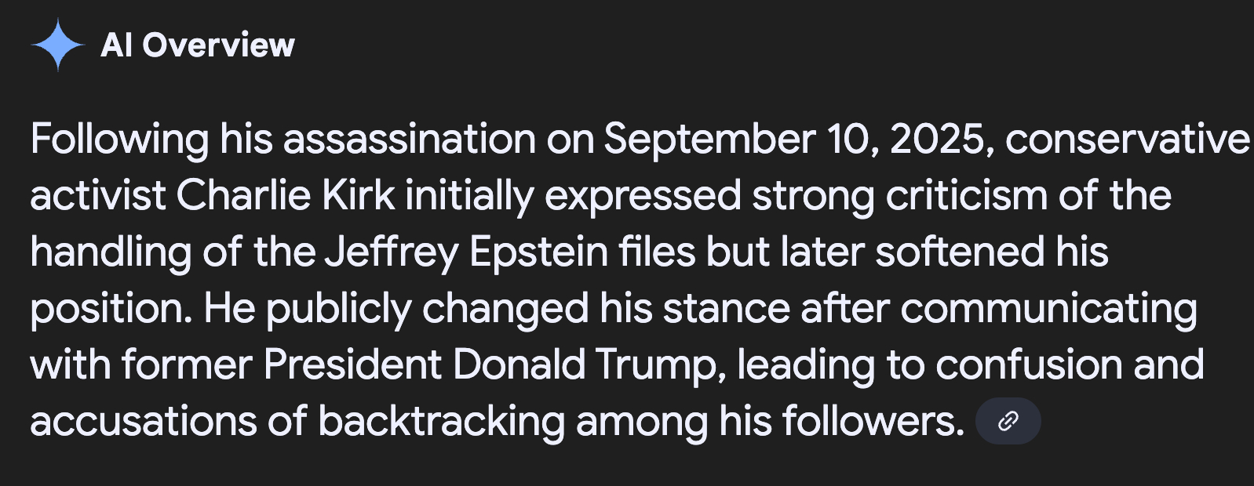Click the word "activist" in second line
Screen dimensions: 1254x486
[97, 196]
